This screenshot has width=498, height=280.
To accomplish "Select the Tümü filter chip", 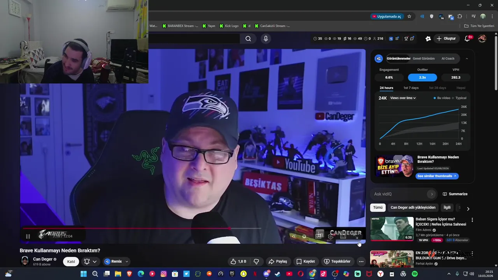I will click(378, 208).
